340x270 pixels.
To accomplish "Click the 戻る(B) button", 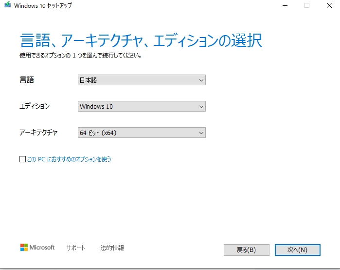I will tap(247, 250).
